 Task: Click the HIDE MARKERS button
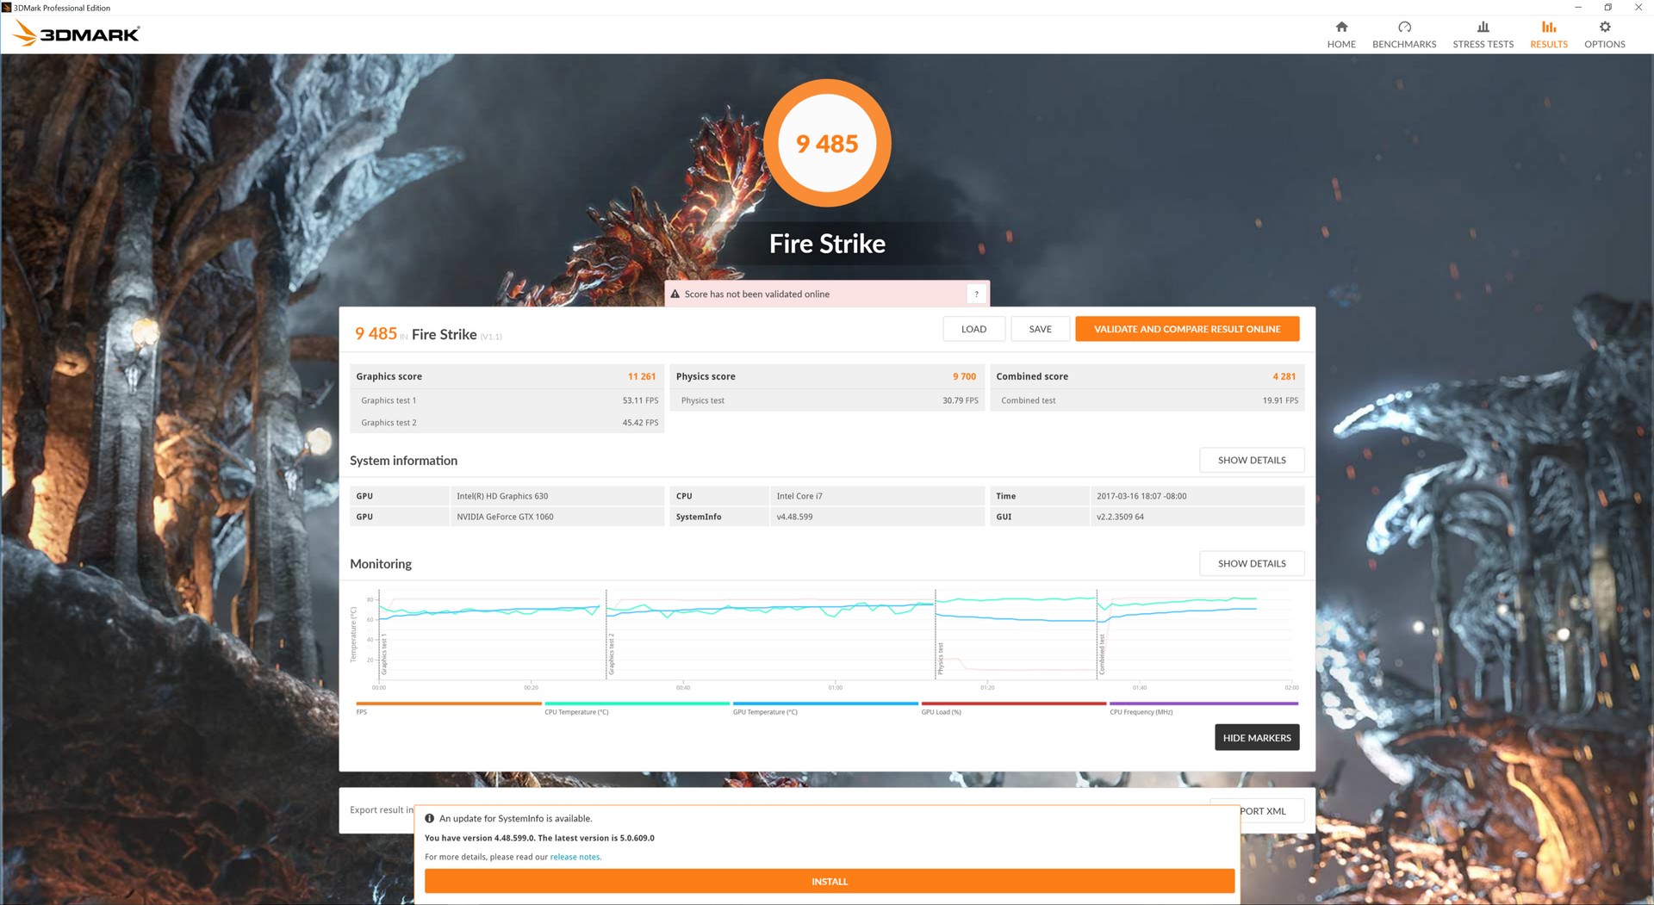tap(1257, 738)
